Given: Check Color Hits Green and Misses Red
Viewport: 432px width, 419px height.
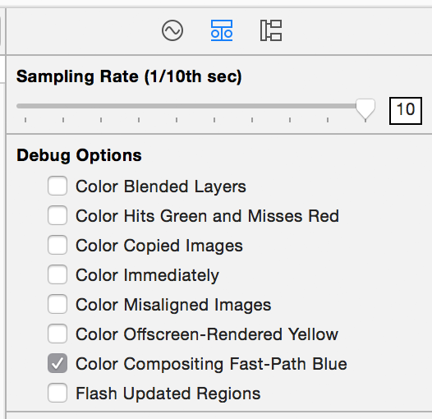Looking at the screenshot, I should coord(57,215).
